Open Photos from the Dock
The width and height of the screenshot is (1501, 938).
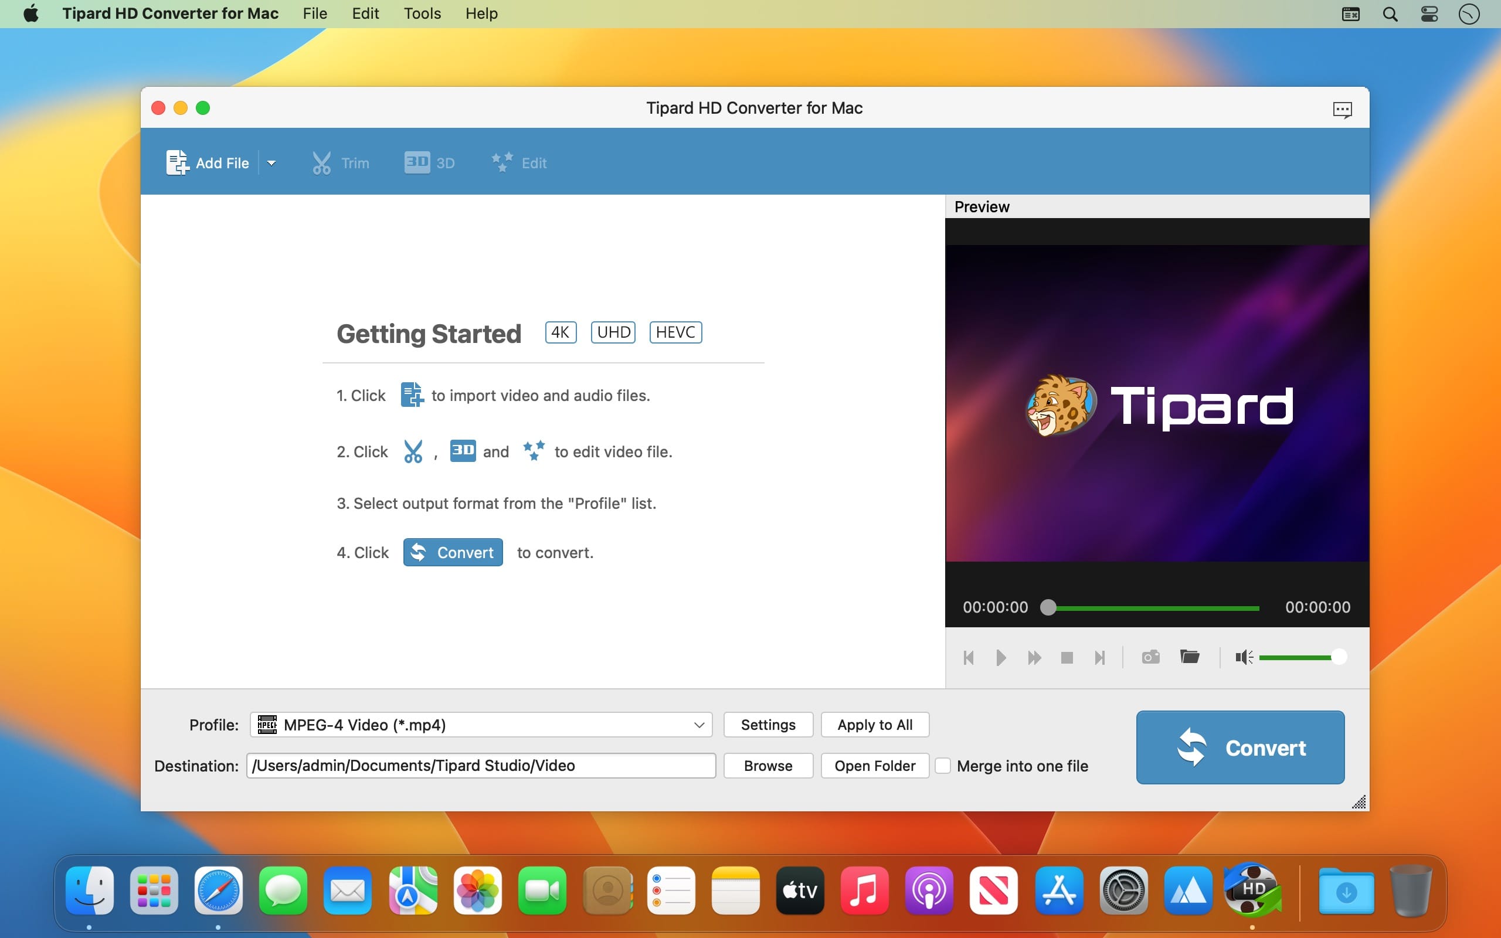tap(477, 891)
